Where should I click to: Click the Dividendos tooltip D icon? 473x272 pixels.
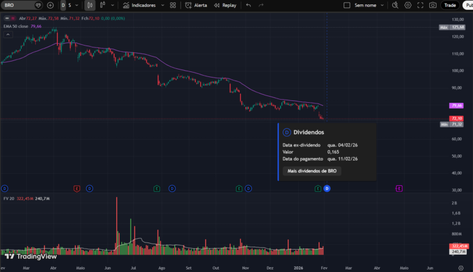click(286, 132)
